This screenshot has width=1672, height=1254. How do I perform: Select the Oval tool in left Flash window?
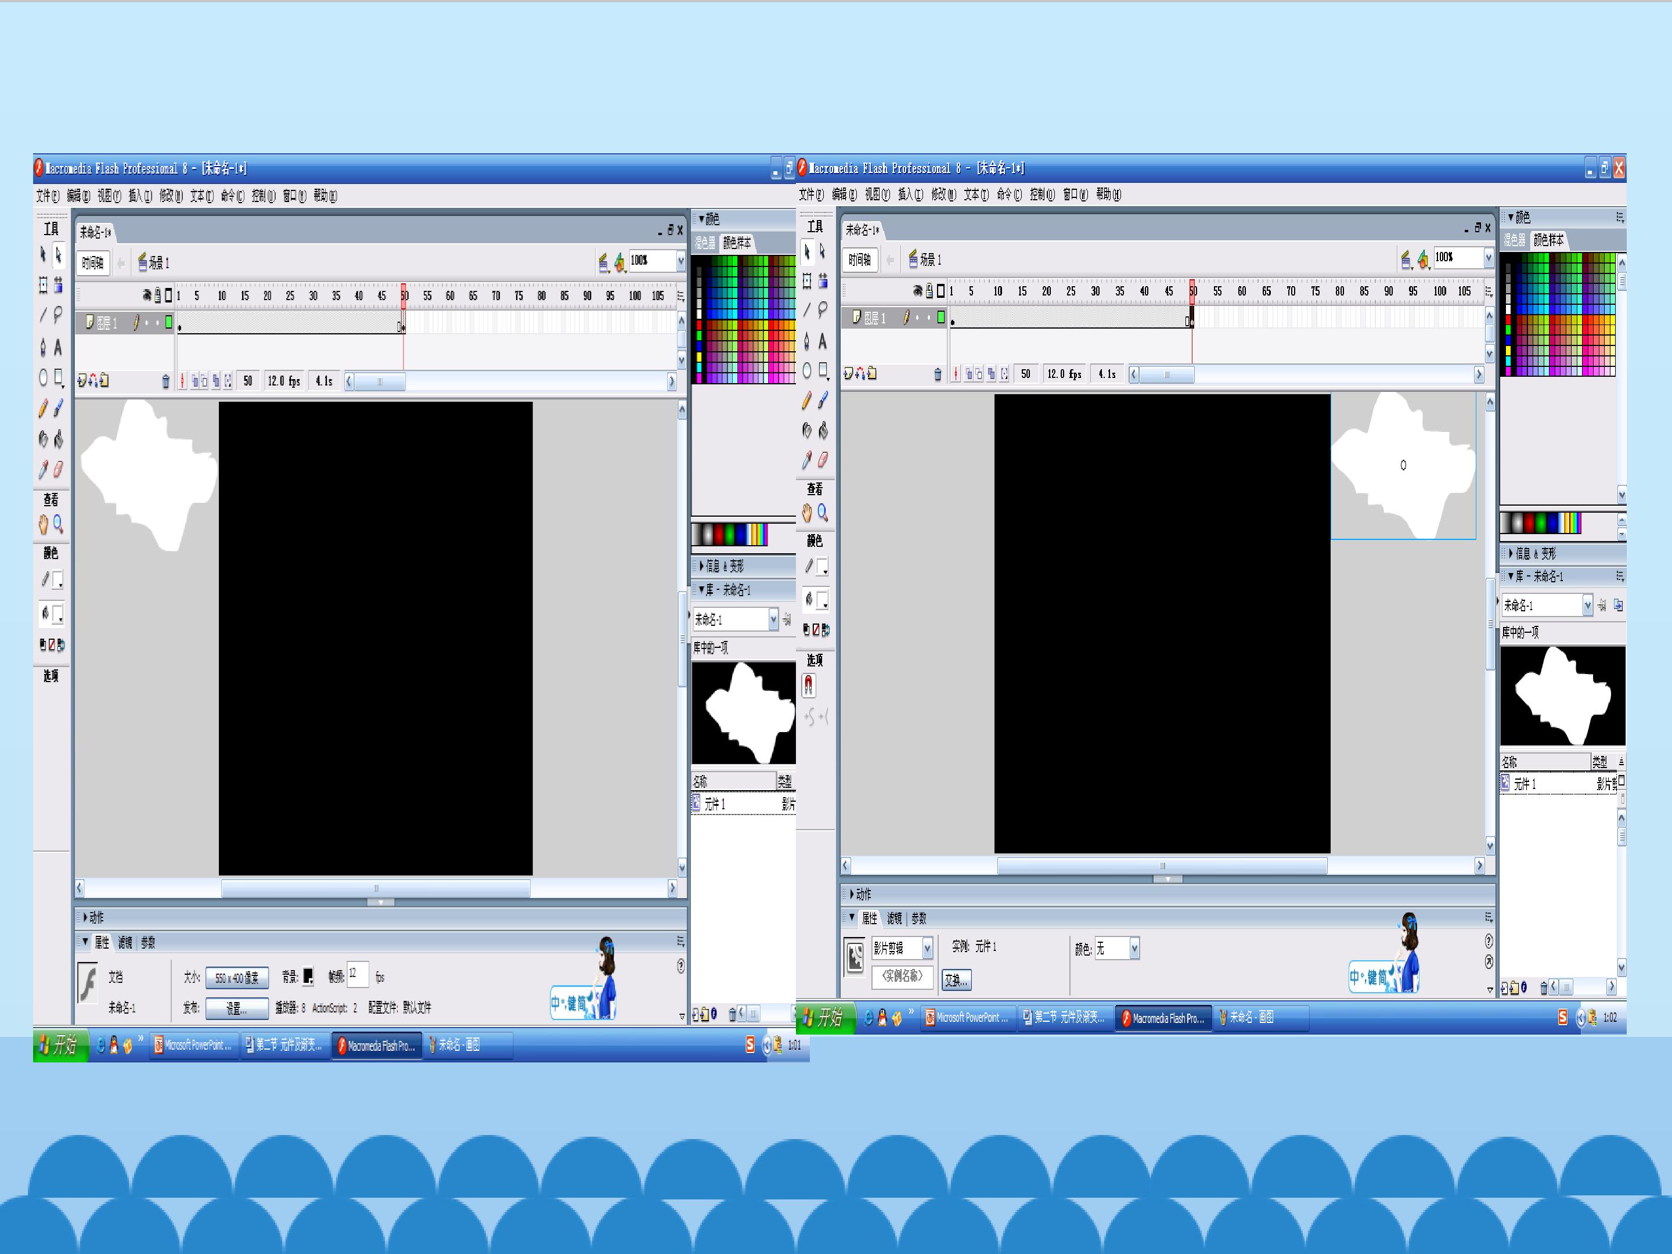coord(43,378)
